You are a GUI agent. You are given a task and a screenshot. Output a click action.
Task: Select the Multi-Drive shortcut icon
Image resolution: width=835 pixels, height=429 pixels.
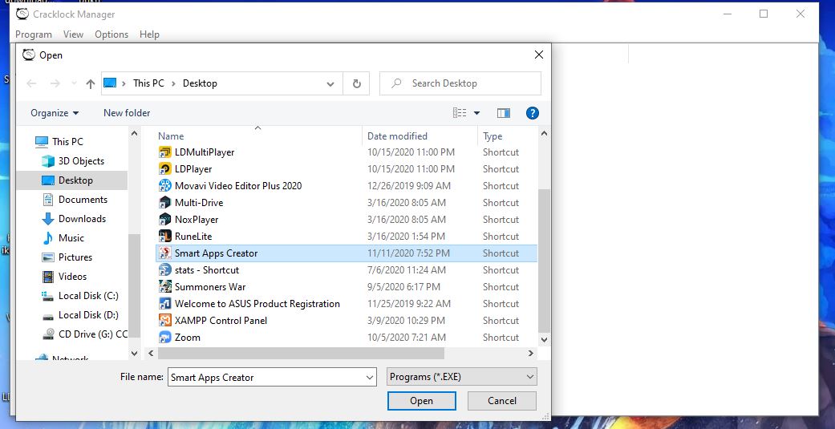165,203
